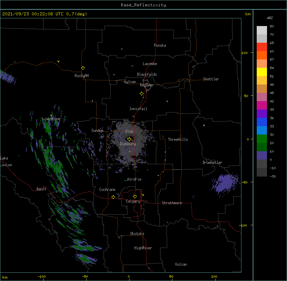
Task: Click the Sundre city label
Action: pos(97,130)
